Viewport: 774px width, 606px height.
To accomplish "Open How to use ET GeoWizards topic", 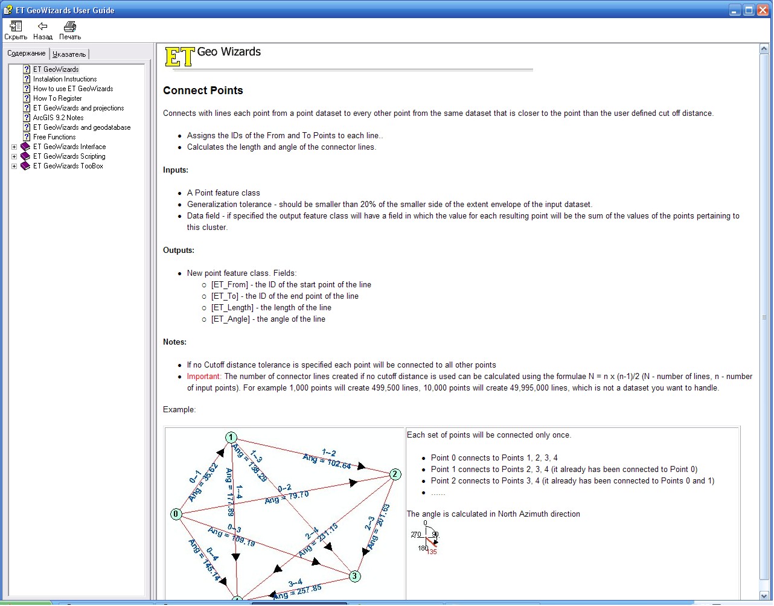I will 73,89.
